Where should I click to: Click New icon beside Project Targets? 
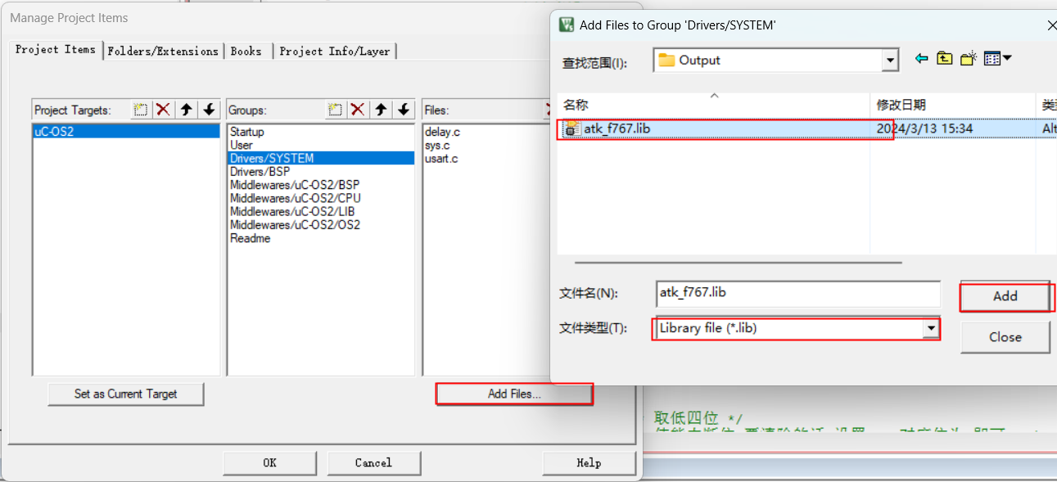pos(141,110)
